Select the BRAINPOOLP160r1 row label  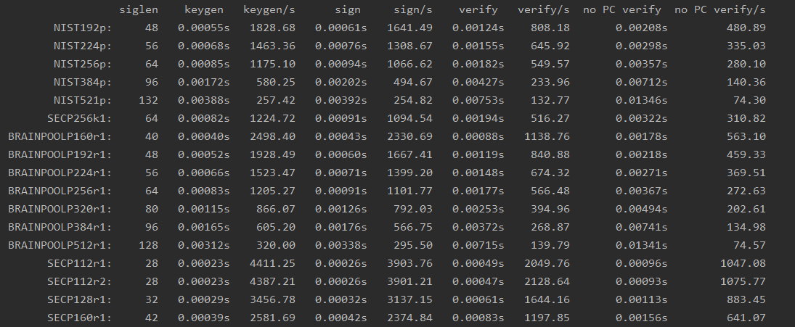point(60,136)
